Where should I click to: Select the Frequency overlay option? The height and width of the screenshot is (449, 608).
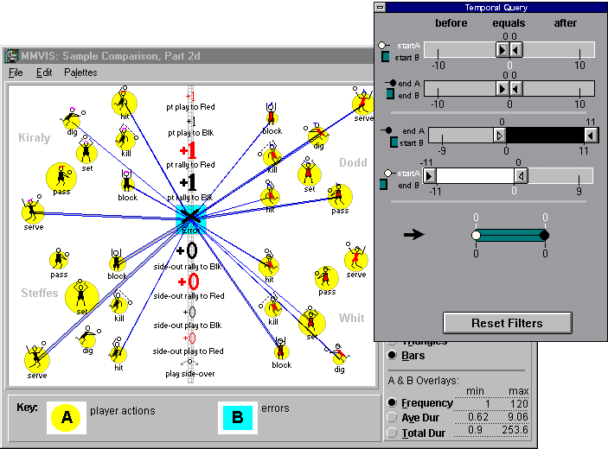coord(392,403)
